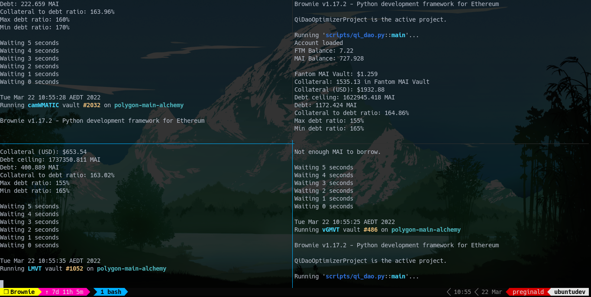Image resolution: width=591 pixels, height=297 pixels.
Task: Click the 'LMVT' vault name
Action: pos(35,268)
